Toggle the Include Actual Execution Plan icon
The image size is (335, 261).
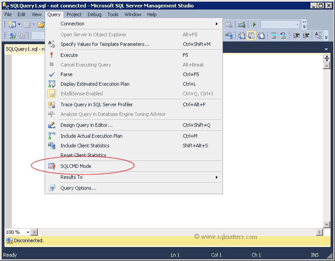(52, 136)
